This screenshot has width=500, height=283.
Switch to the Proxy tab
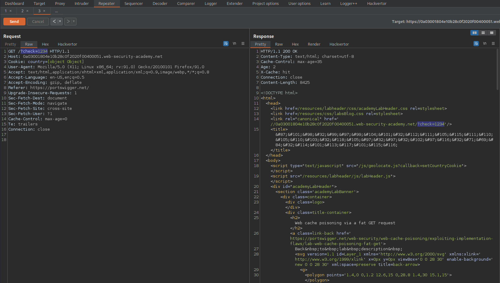60,4
